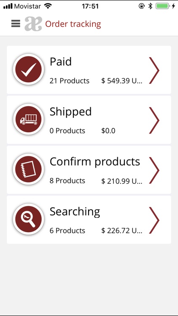Tap the 6 Products count text
The height and width of the screenshot is (316, 178).
click(x=67, y=230)
